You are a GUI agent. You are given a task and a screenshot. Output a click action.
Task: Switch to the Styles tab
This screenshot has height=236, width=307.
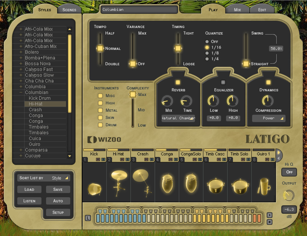click(x=45, y=10)
